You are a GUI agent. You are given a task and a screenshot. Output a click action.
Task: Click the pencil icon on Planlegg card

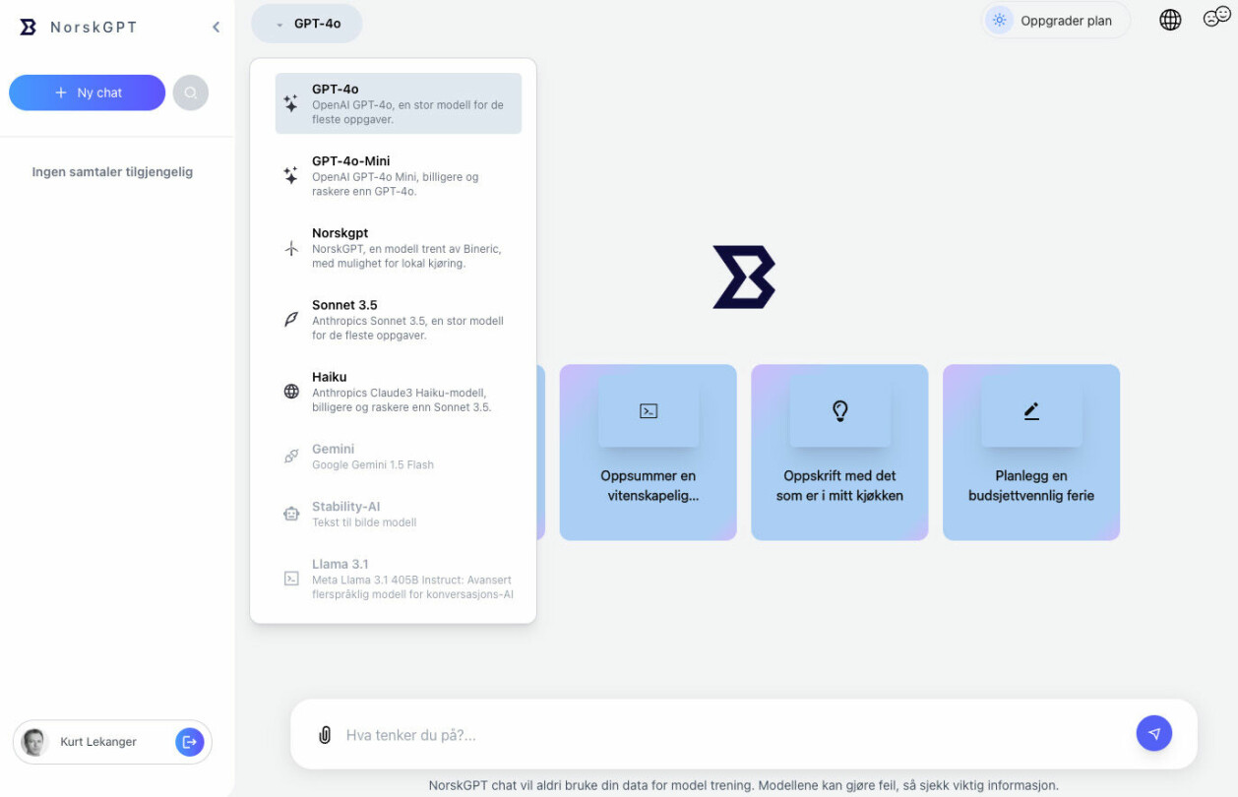1031,411
